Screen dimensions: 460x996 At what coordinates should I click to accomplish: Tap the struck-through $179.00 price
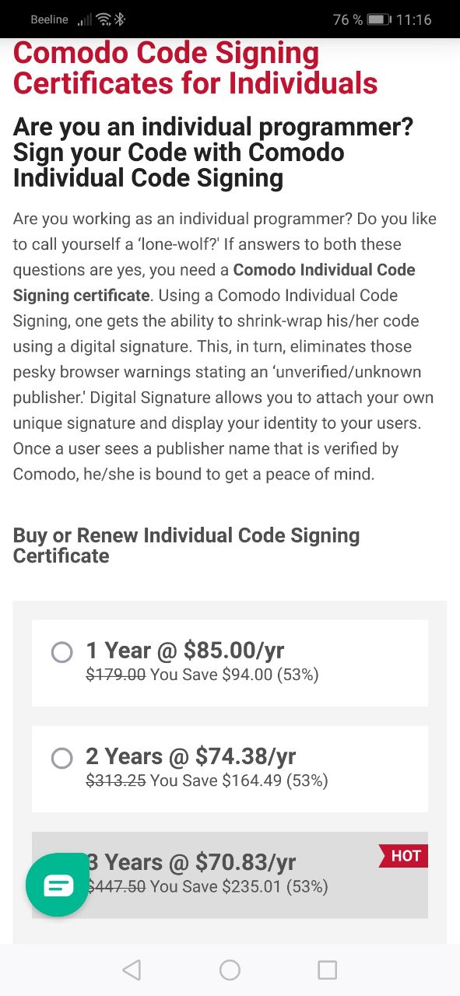tap(116, 675)
